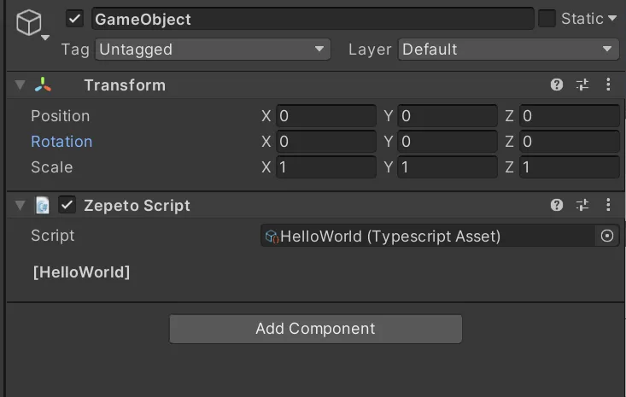The height and width of the screenshot is (397, 626).
Task: Open Zepeto Script three-dot context menu
Action: pos(608,205)
